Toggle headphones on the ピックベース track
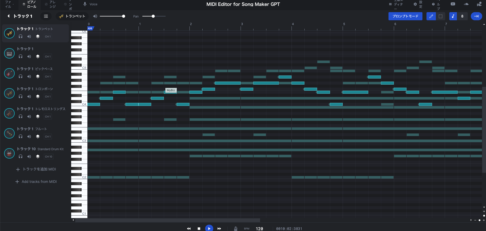Screen dimensions: 486x231 pos(20,76)
